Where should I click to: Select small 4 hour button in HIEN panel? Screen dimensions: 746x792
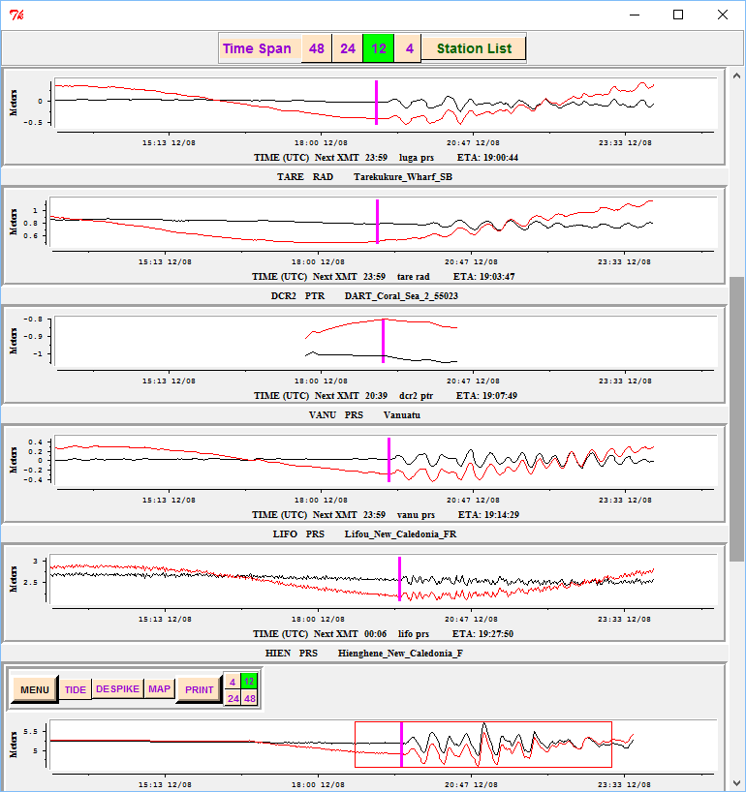coord(233,682)
